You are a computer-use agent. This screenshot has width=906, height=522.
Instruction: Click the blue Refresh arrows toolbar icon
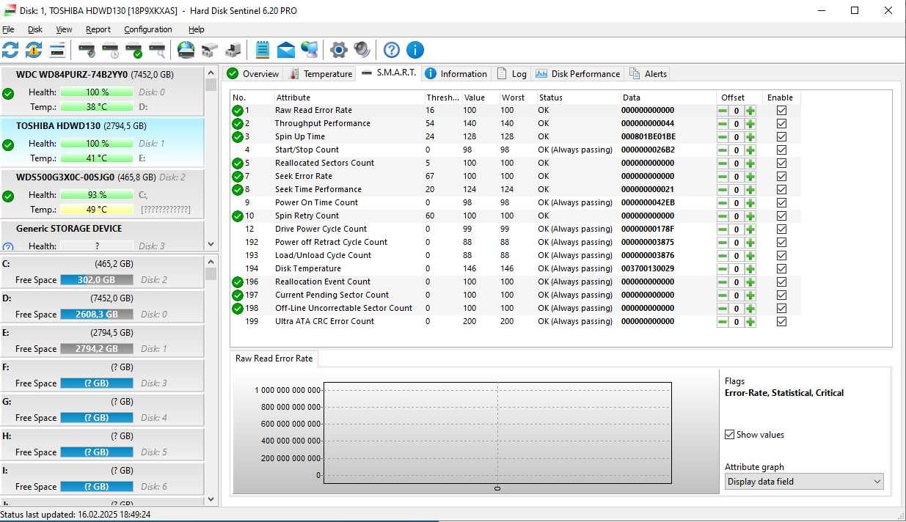10,50
